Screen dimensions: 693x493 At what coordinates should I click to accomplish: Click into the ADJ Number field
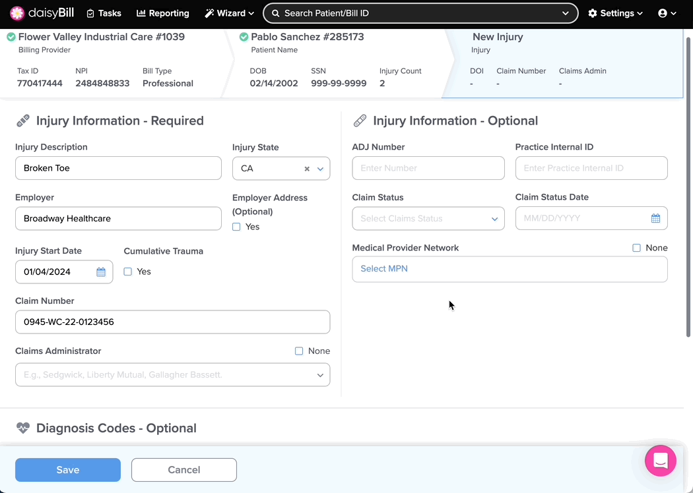(x=428, y=168)
